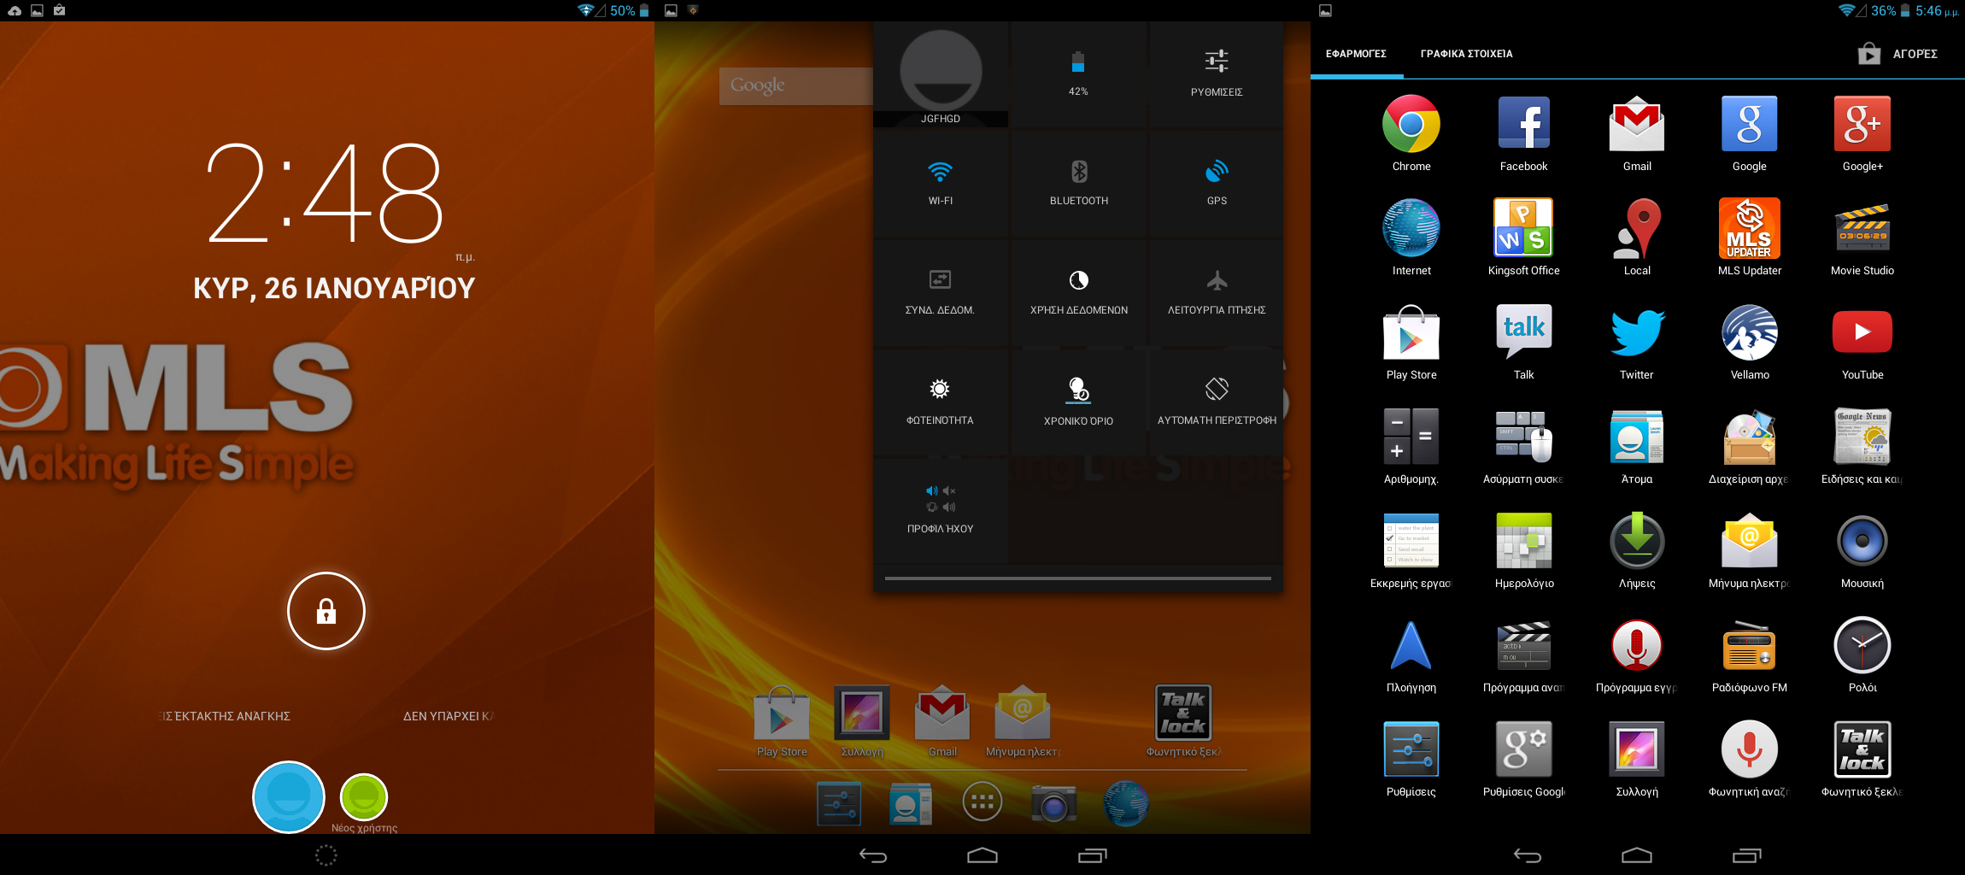
Task: Open the Ρολόι clock app
Action: click(x=1862, y=645)
